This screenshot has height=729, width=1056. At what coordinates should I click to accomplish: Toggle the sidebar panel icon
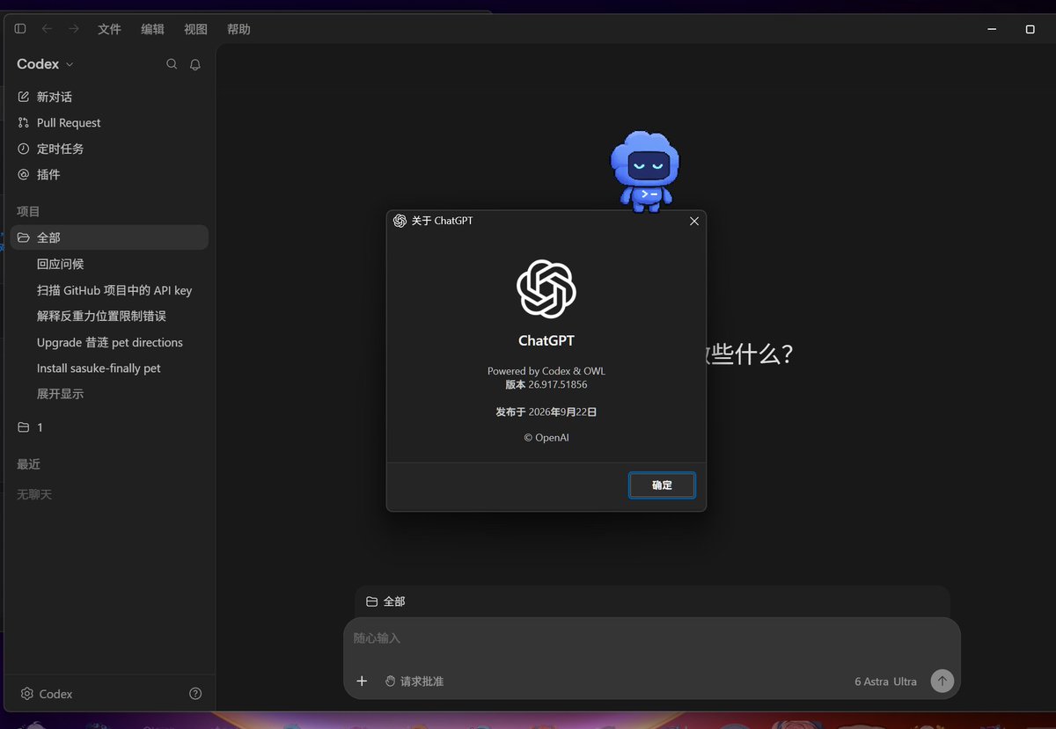(20, 29)
